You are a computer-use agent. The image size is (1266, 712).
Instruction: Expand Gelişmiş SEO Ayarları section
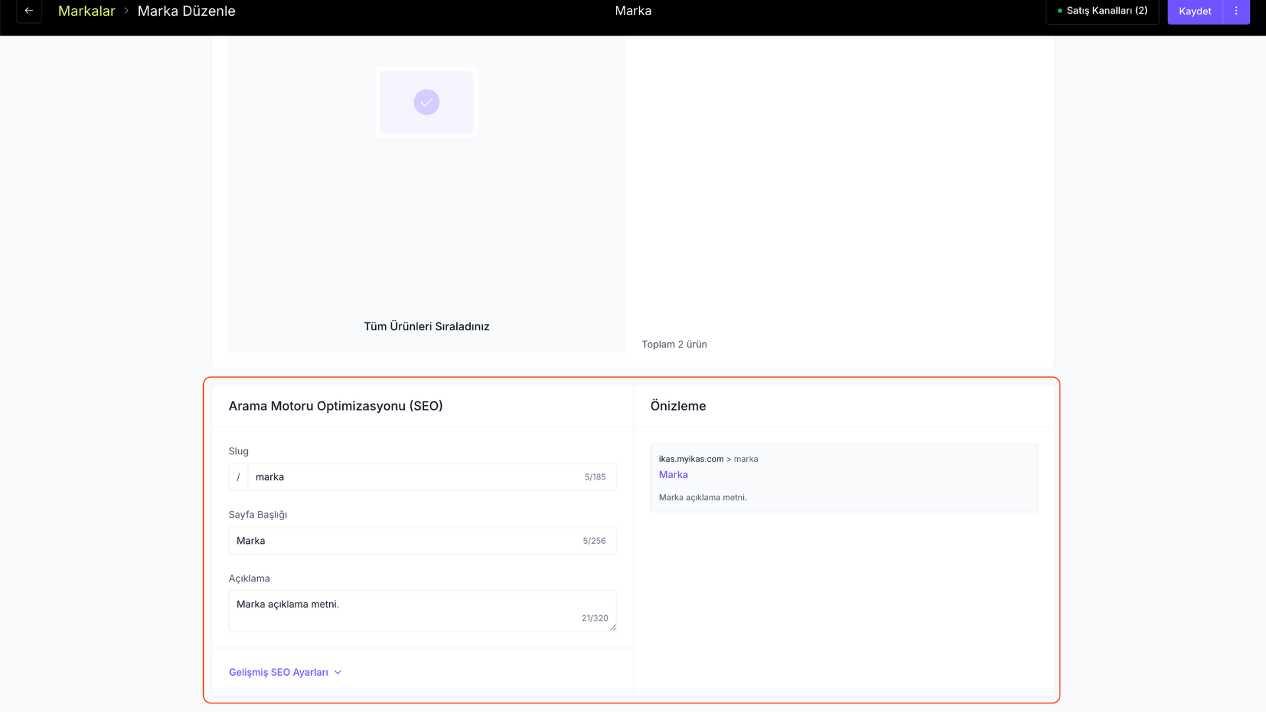(285, 672)
